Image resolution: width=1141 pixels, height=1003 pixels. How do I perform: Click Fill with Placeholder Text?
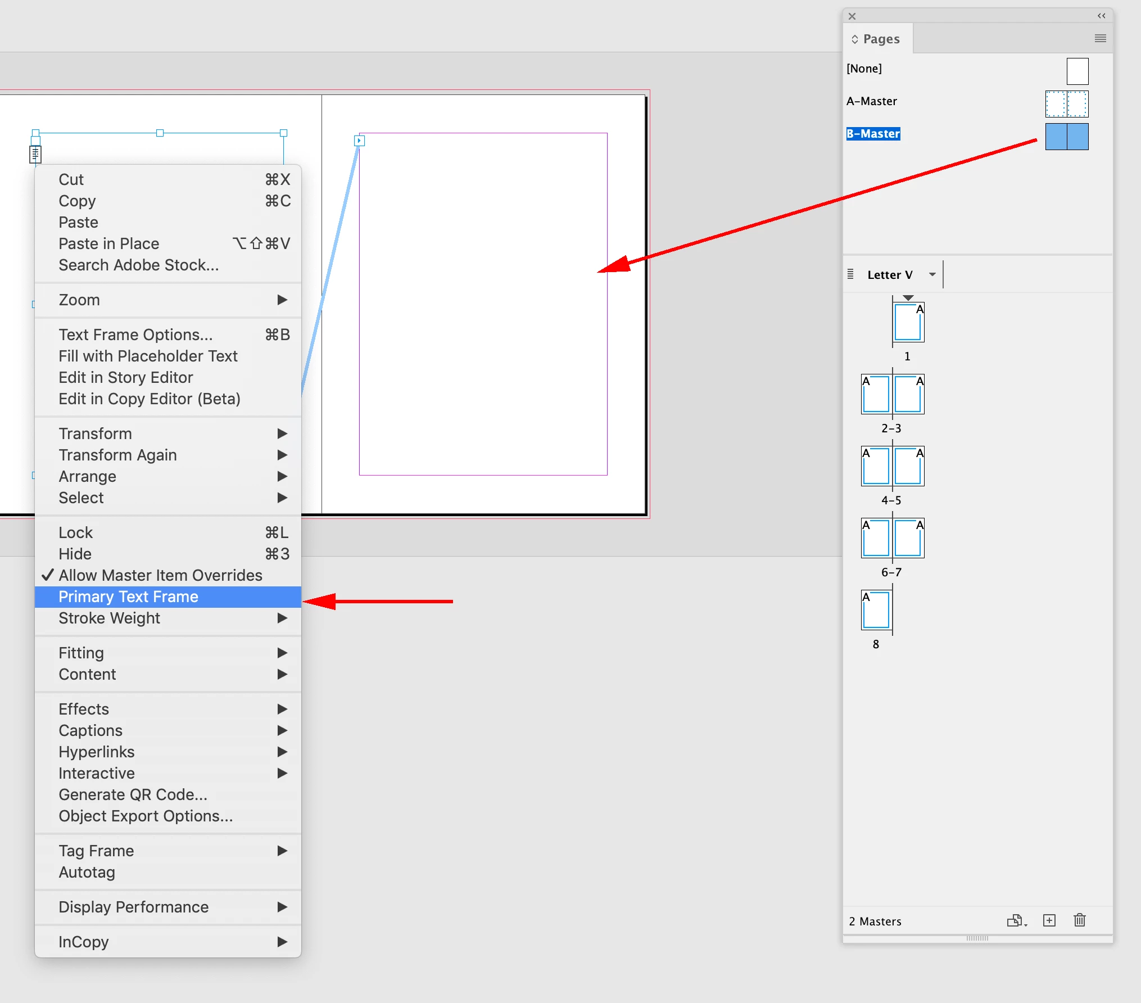pos(148,356)
